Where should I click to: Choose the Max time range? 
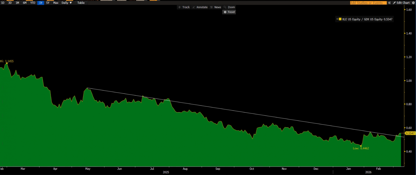coord(56,3)
